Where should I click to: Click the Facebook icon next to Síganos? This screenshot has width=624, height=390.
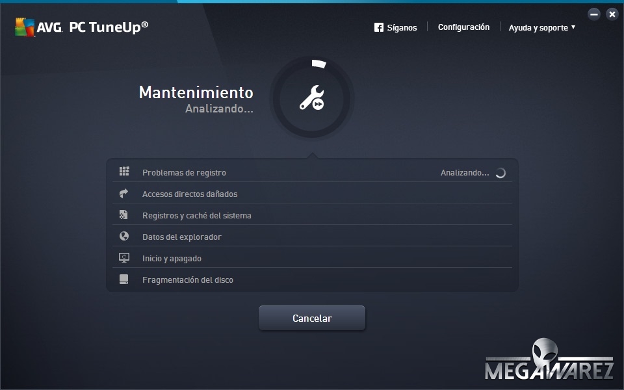coord(379,27)
